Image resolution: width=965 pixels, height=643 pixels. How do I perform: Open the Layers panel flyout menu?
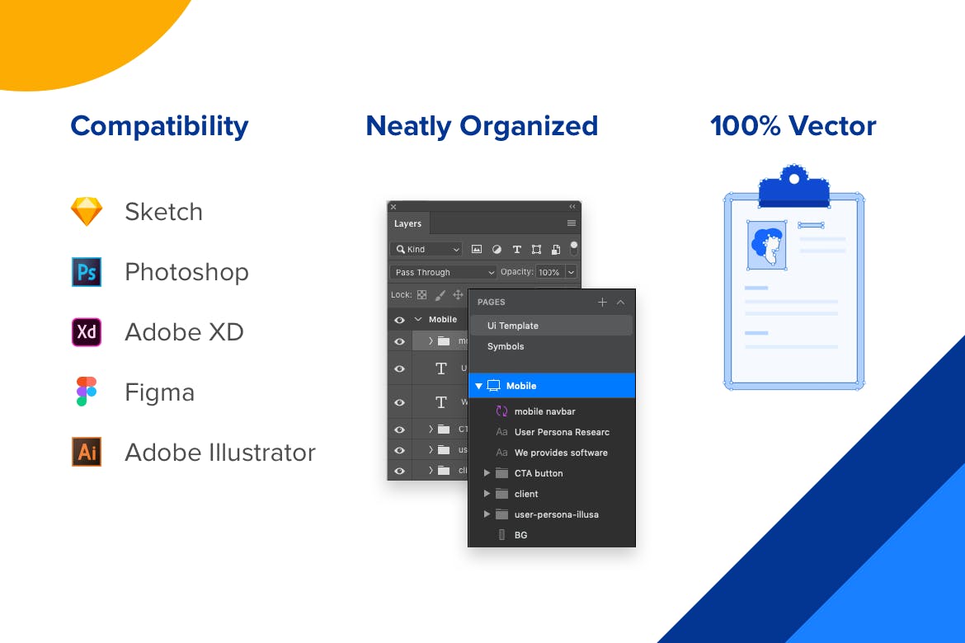coord(571,223)
